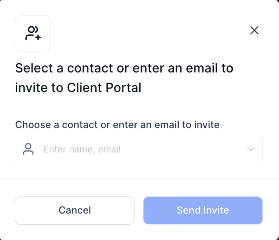Tap the user silhouette icon beside the placeholder
Viewport: 279px width, 240px height.
pyautogui.click(x=28, y=149)
